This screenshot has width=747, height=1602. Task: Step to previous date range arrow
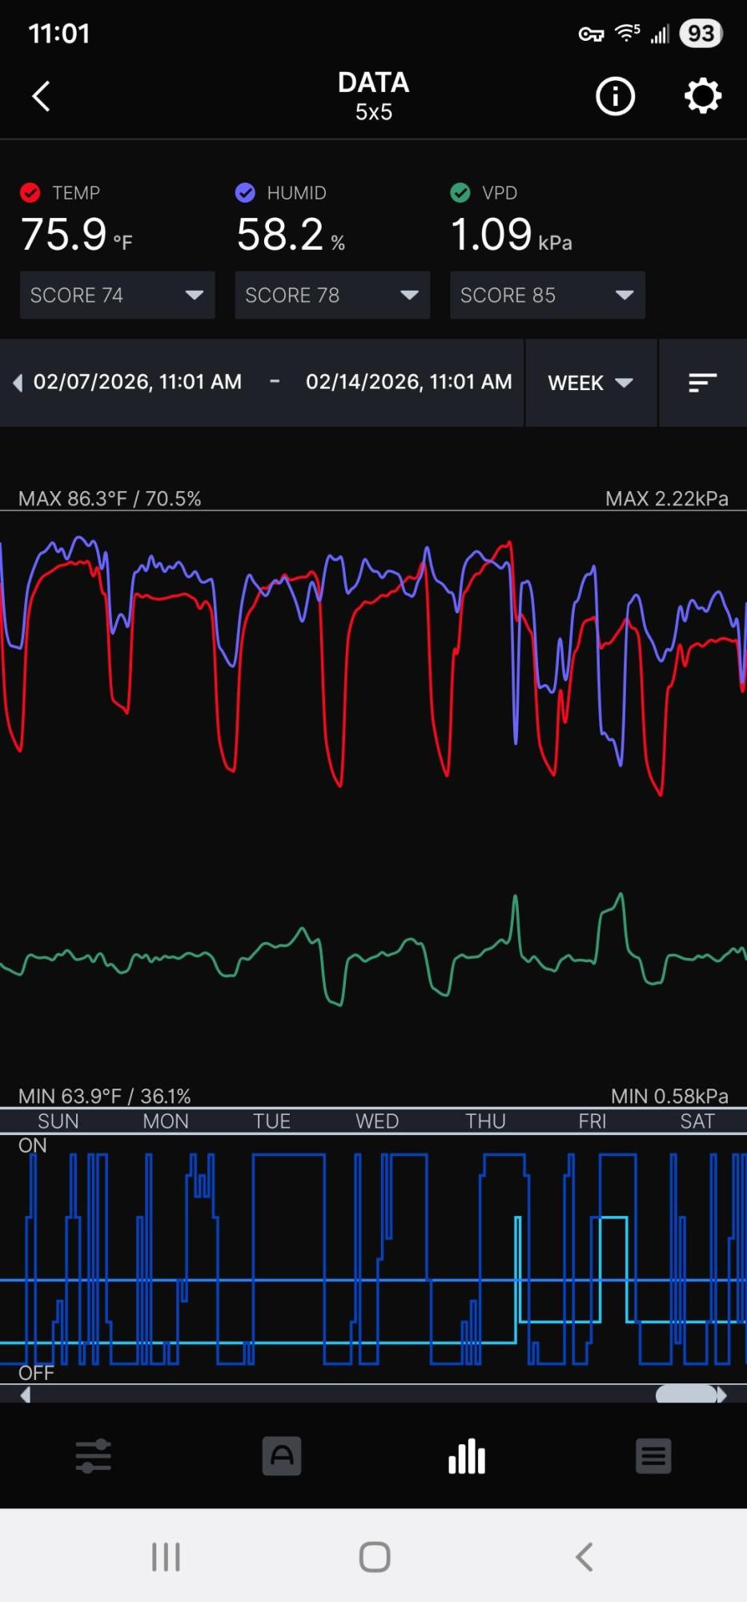click(x=18, y=383)
